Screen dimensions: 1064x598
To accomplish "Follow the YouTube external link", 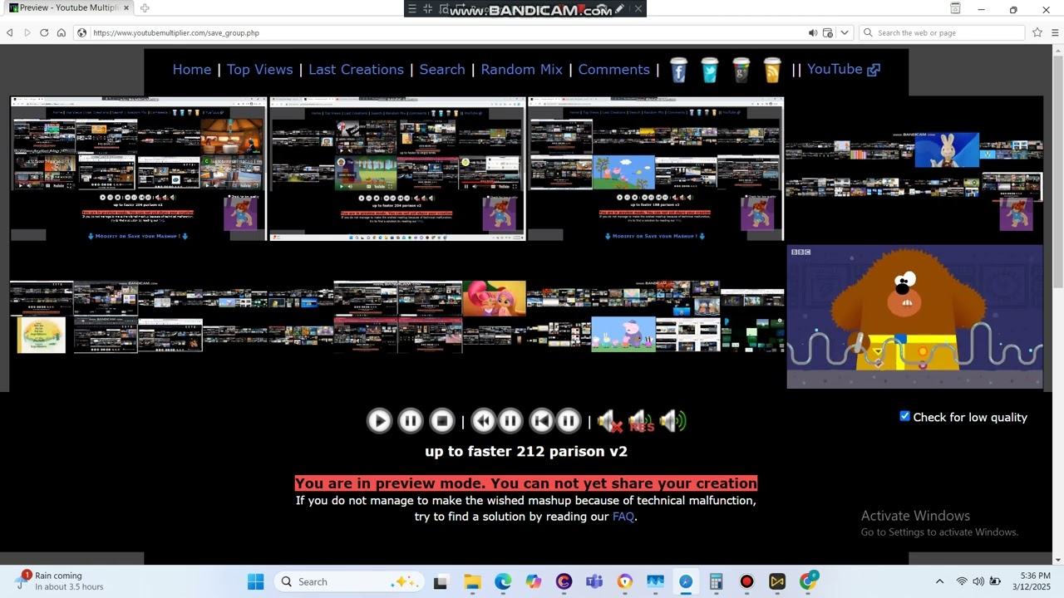I will click(844, 70).
